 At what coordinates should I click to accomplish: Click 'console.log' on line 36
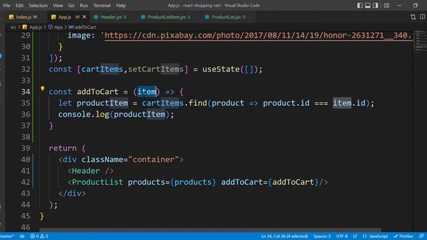click(x=83, y=114)
